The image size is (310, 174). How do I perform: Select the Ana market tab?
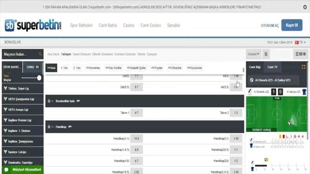[x=51, y=68]
